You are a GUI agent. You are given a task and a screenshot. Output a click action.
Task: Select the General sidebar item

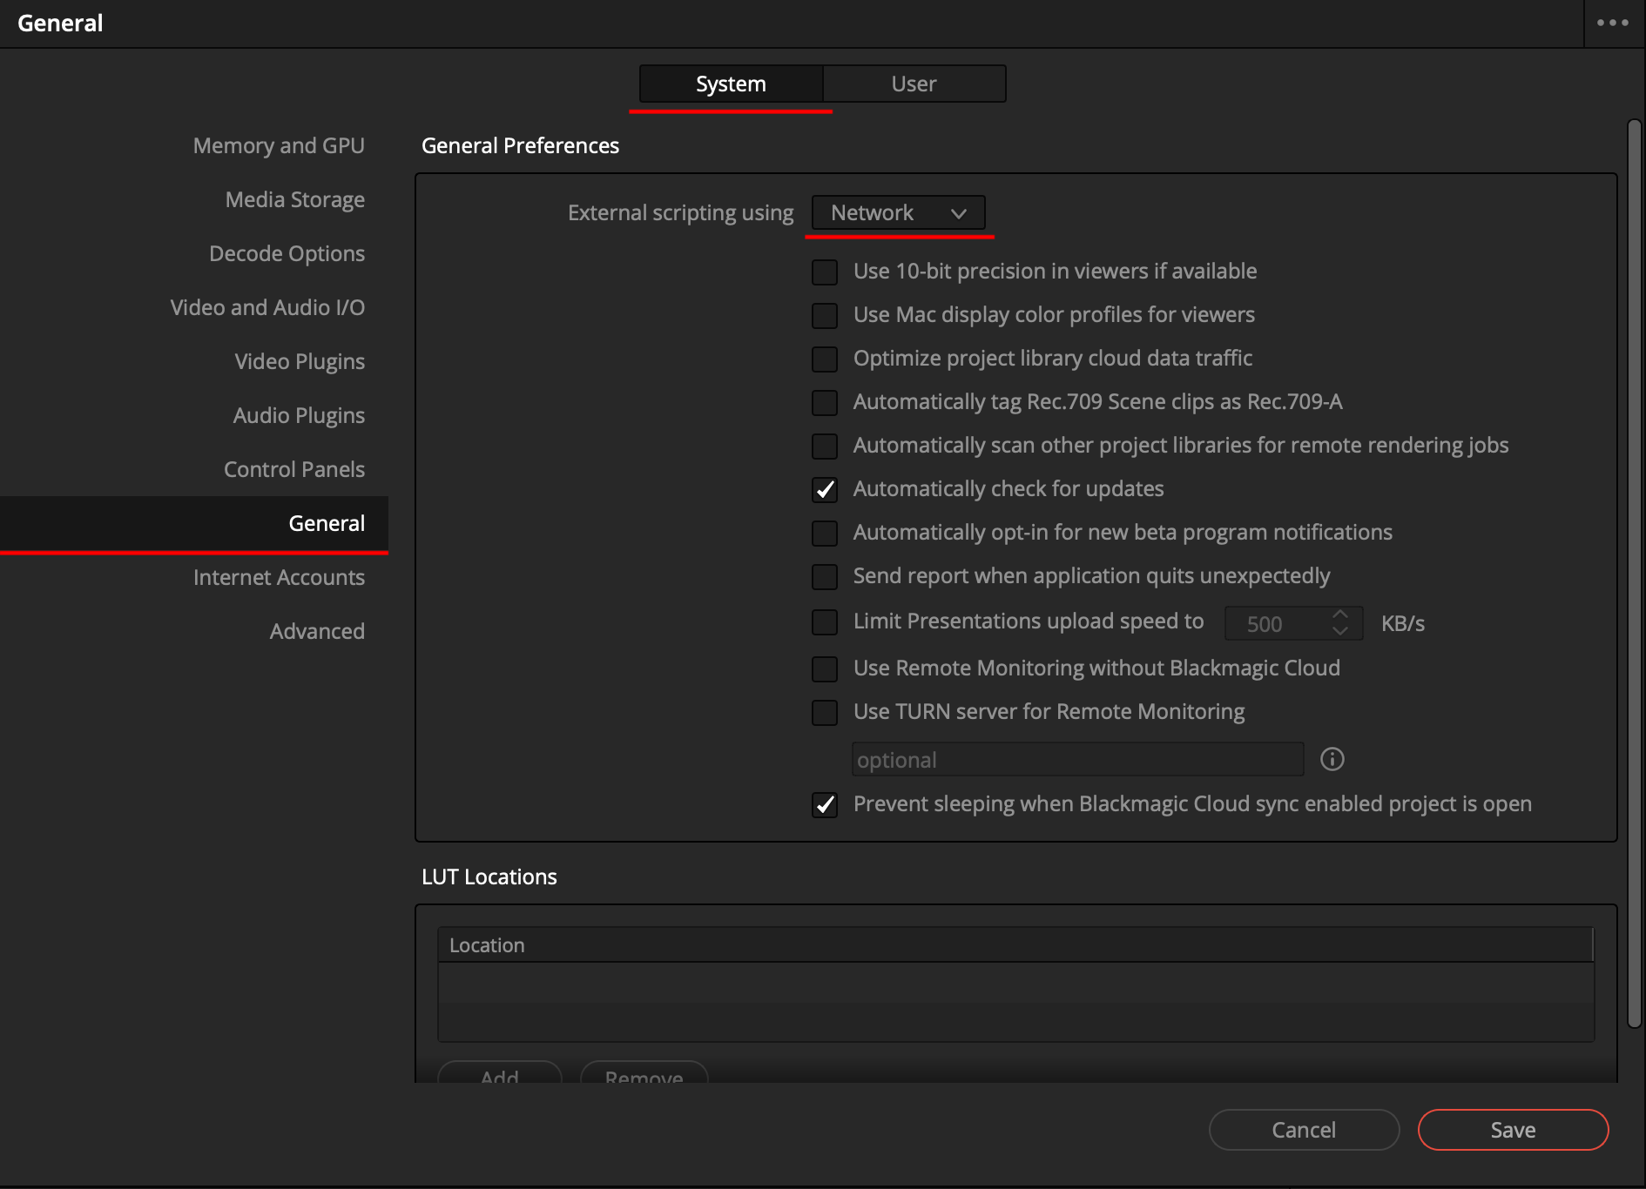194,523
